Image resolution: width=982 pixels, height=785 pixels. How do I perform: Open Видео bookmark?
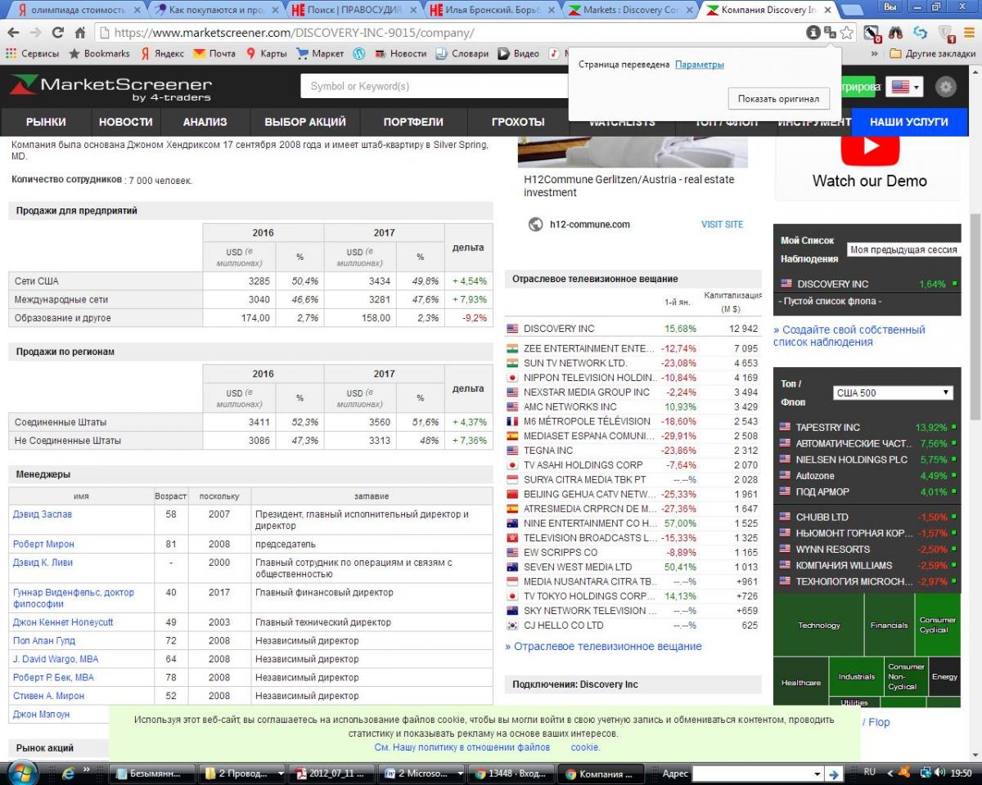point(519,54)
